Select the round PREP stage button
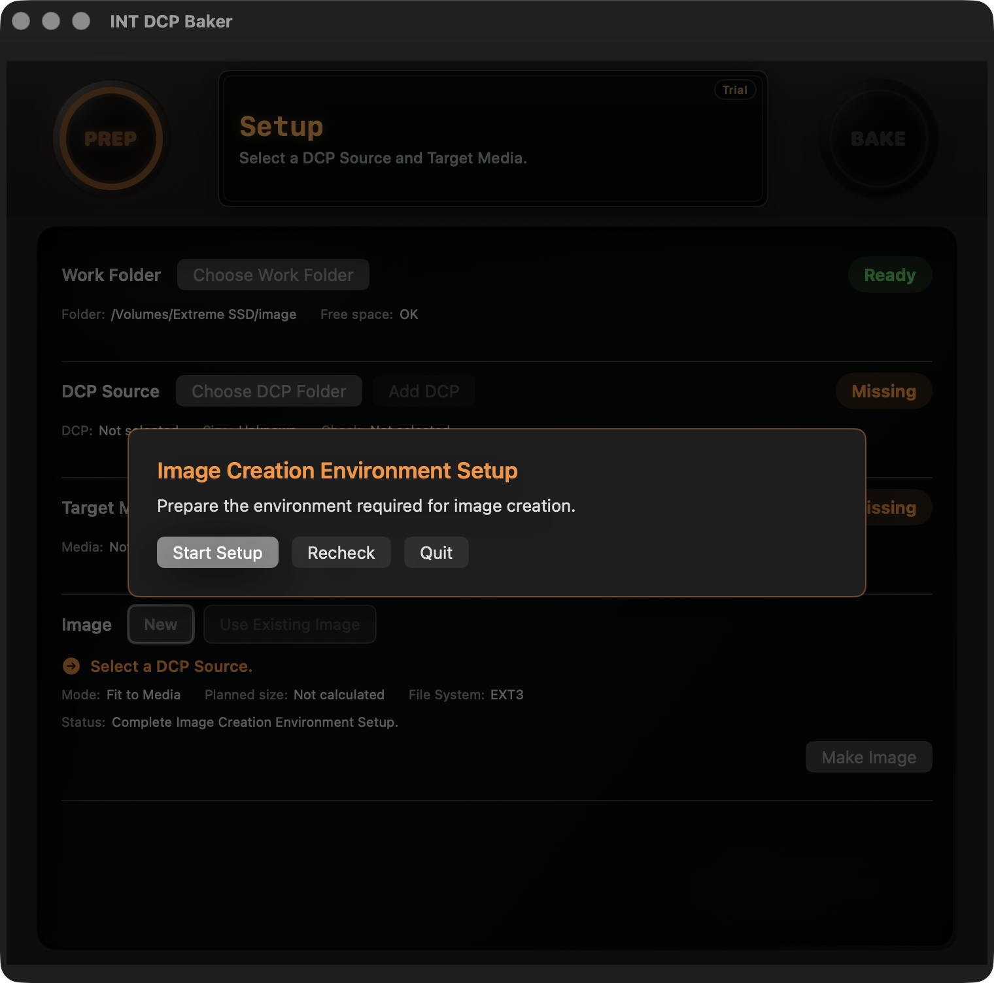This screenshot has width=994, height=983. (x=111, y=139)
